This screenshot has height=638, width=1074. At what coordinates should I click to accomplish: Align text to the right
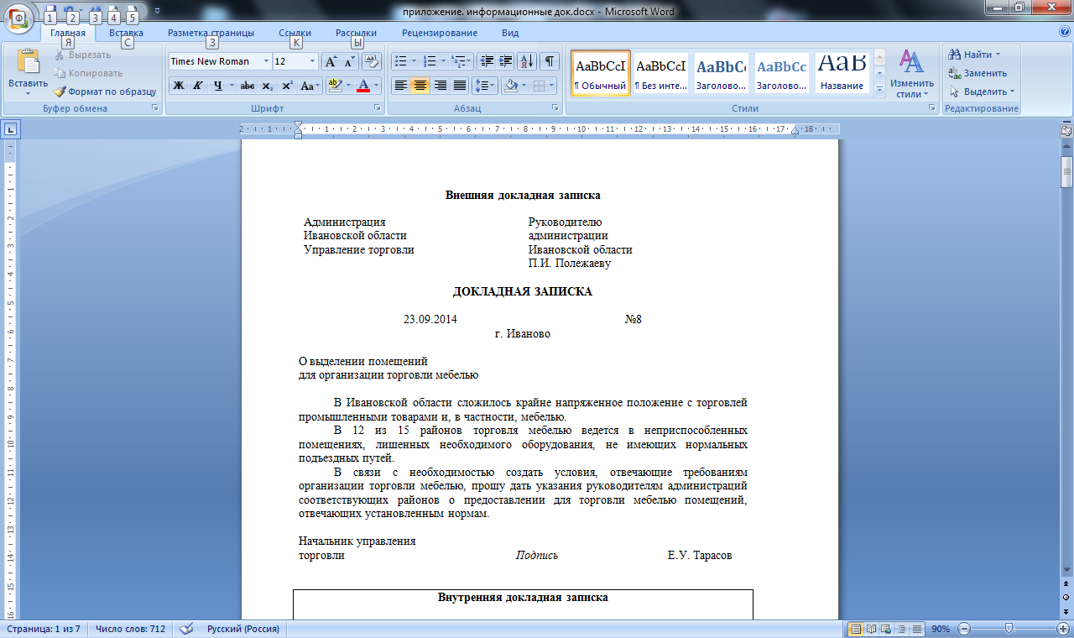441,86
